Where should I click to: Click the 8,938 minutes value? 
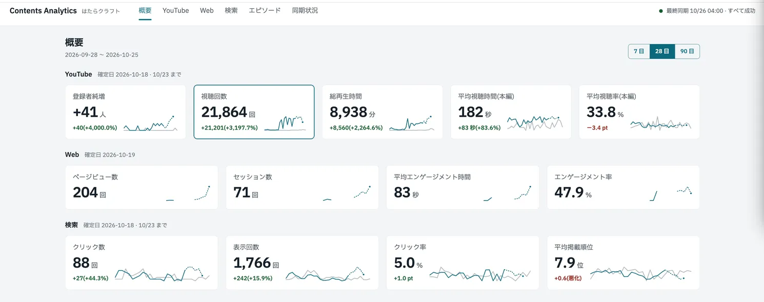click(349, 112)
